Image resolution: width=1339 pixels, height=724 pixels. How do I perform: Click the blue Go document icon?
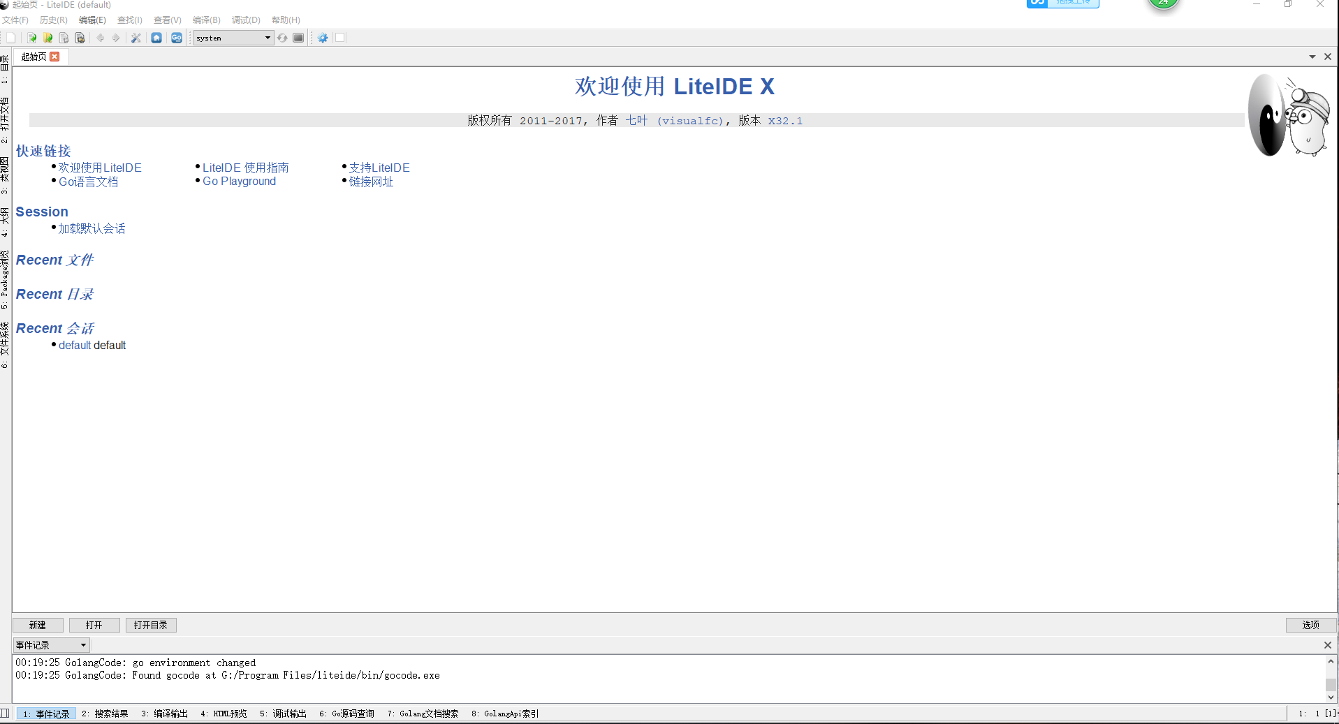177,38
